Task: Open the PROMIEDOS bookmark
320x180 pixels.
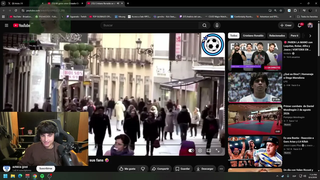Action: click(46, 17)
